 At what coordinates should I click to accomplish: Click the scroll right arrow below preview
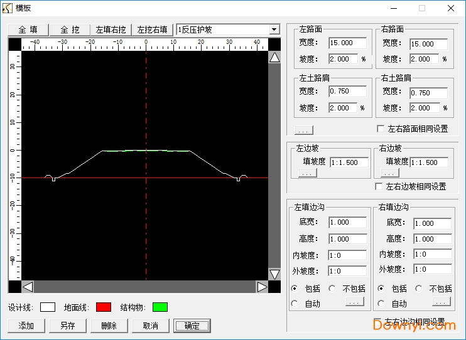coord(262,287)
